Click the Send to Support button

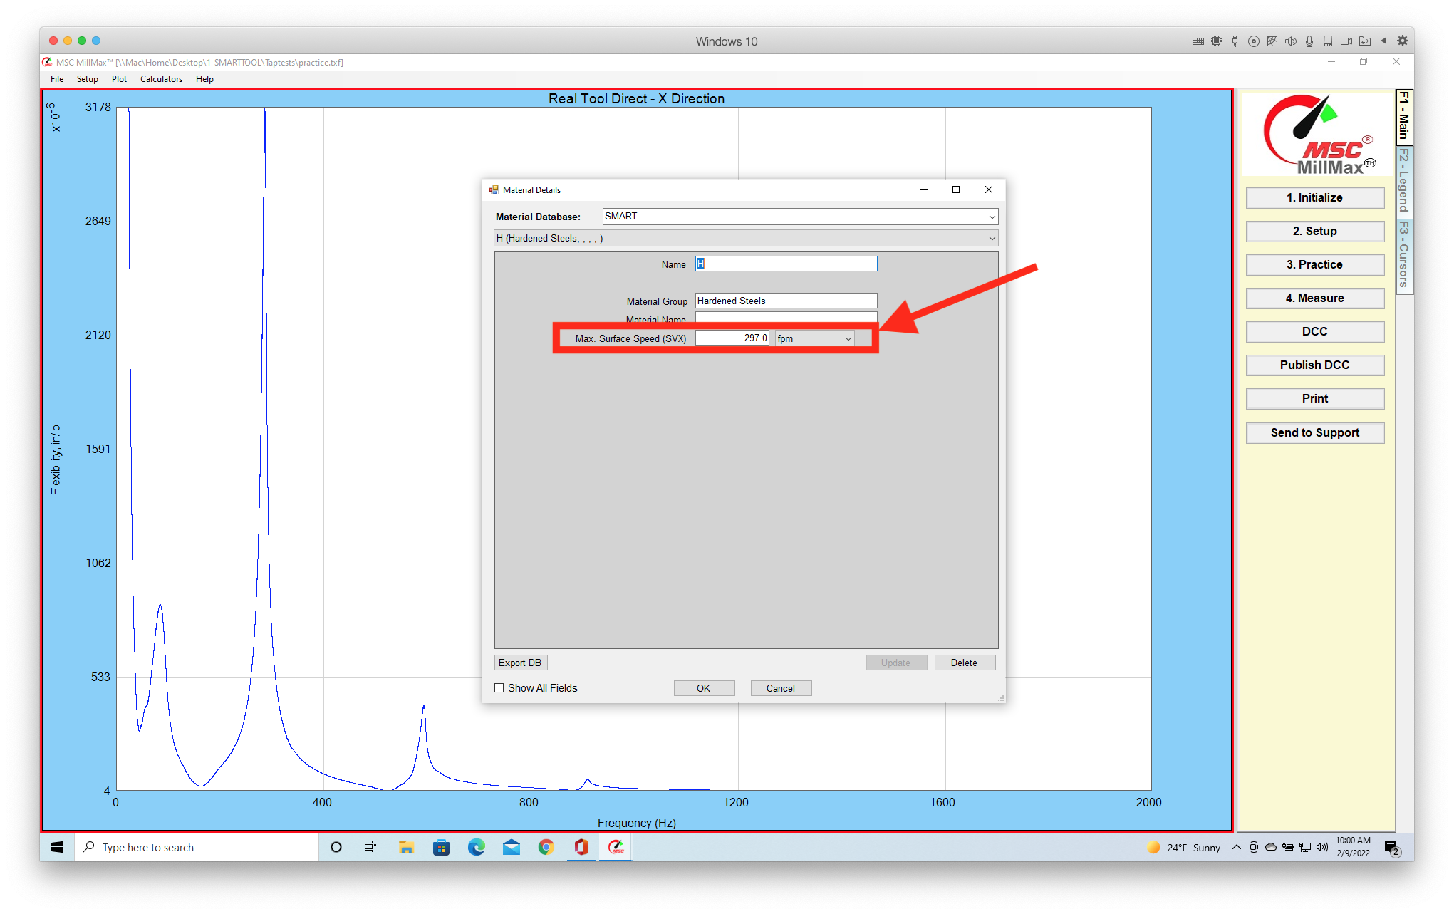tap(1314, 433)
